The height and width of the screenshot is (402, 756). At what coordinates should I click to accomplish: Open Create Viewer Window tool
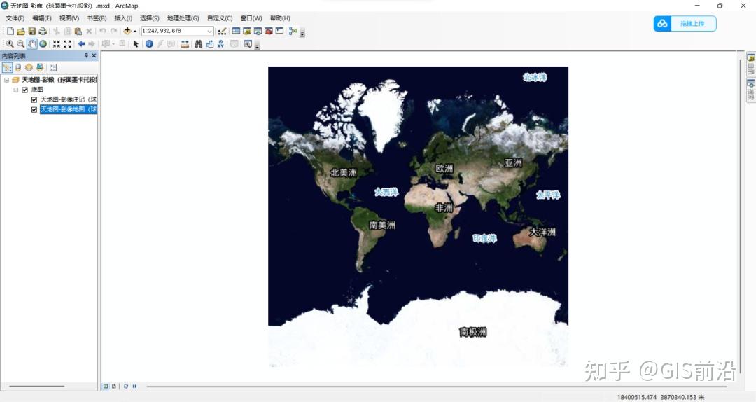point(248,44)
